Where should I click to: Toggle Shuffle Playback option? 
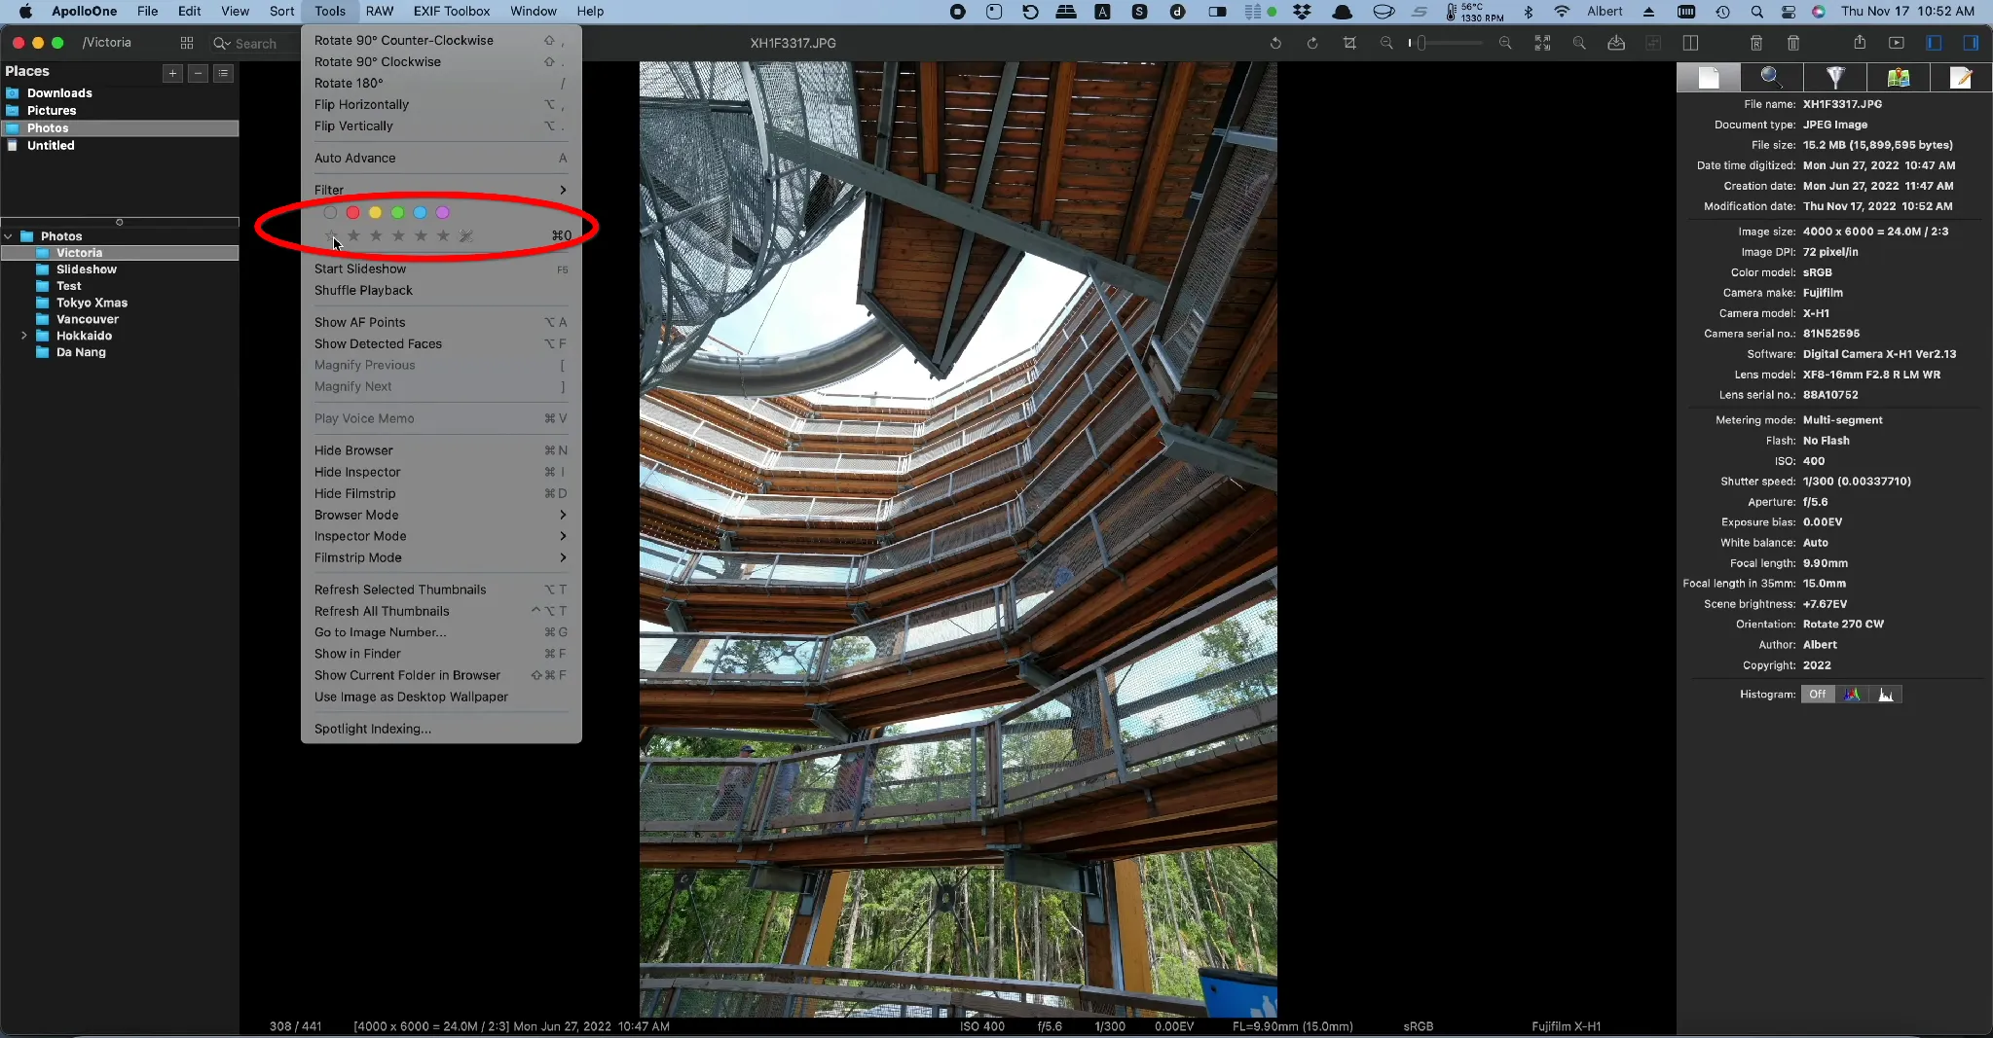point(441,290)
